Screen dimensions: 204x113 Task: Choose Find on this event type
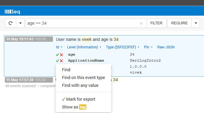83,78
